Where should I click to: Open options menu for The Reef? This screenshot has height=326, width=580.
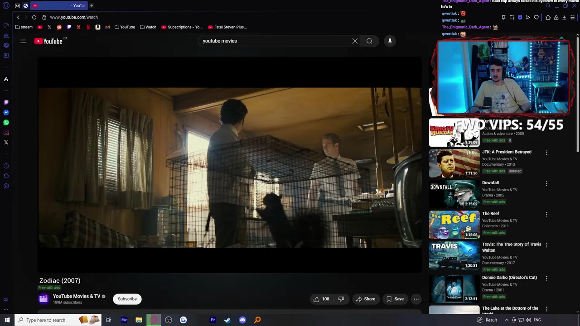pos(546,214)
